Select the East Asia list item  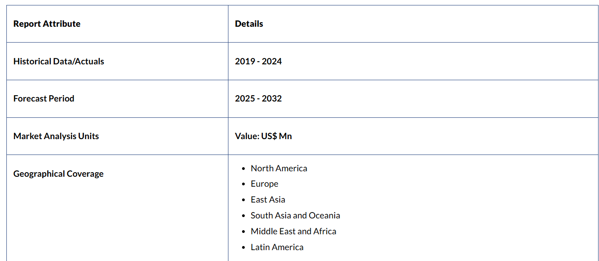pos(268,200)
